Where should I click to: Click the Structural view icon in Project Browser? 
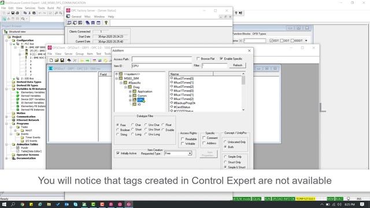[x=6, y=32]
